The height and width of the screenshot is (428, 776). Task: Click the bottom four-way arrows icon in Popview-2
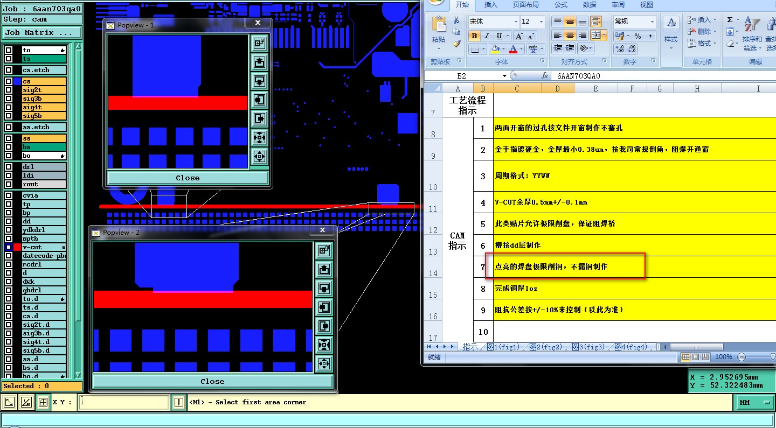click(x=324, y=363)
